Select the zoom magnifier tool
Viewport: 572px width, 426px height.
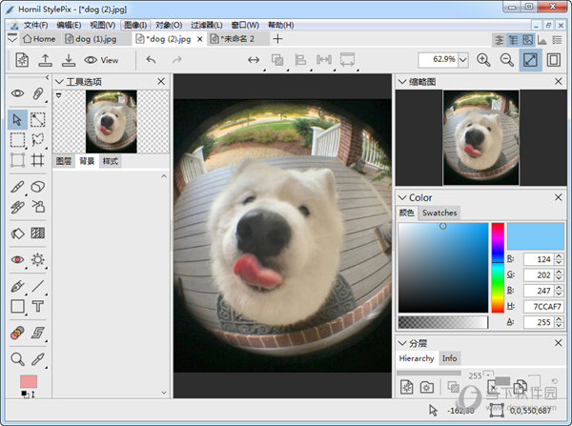tap(17, 359)
